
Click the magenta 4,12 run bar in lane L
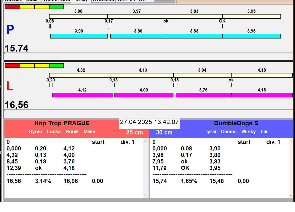tap(82, 95)
